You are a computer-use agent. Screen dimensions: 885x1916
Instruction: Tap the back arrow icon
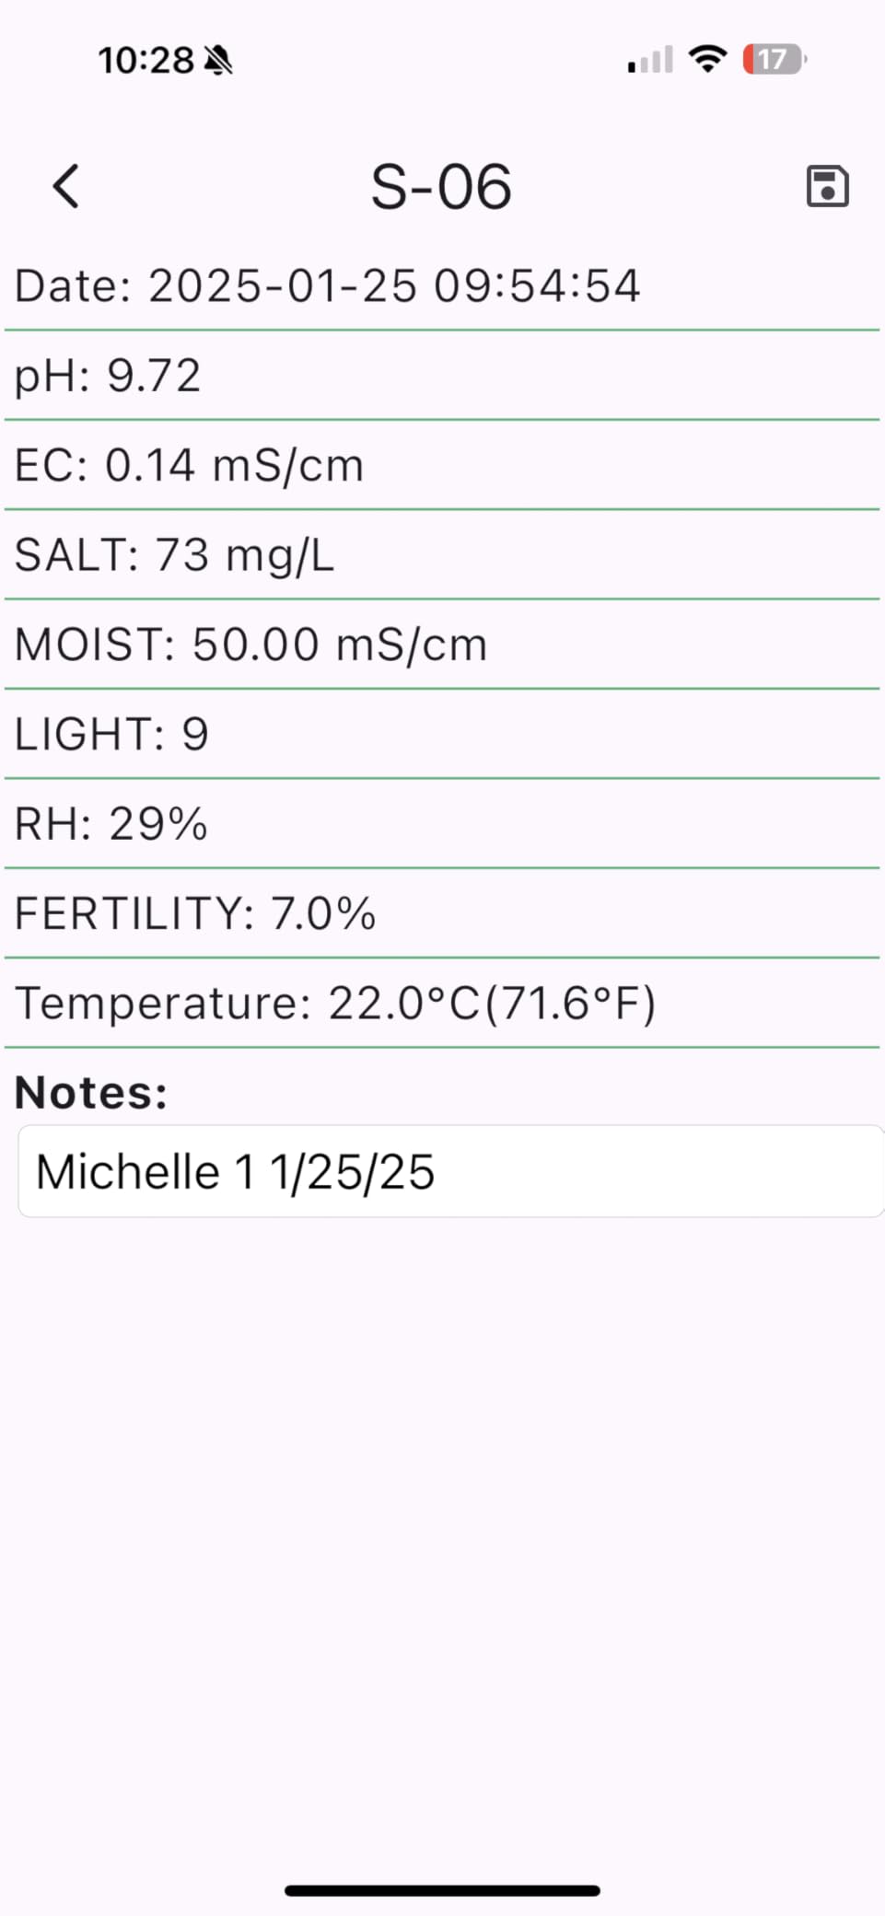(x=66, y=187)
